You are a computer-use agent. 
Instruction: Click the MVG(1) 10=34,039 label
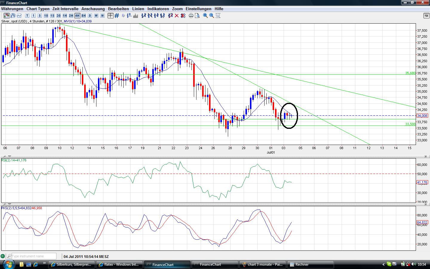click(x=78, y=21)
